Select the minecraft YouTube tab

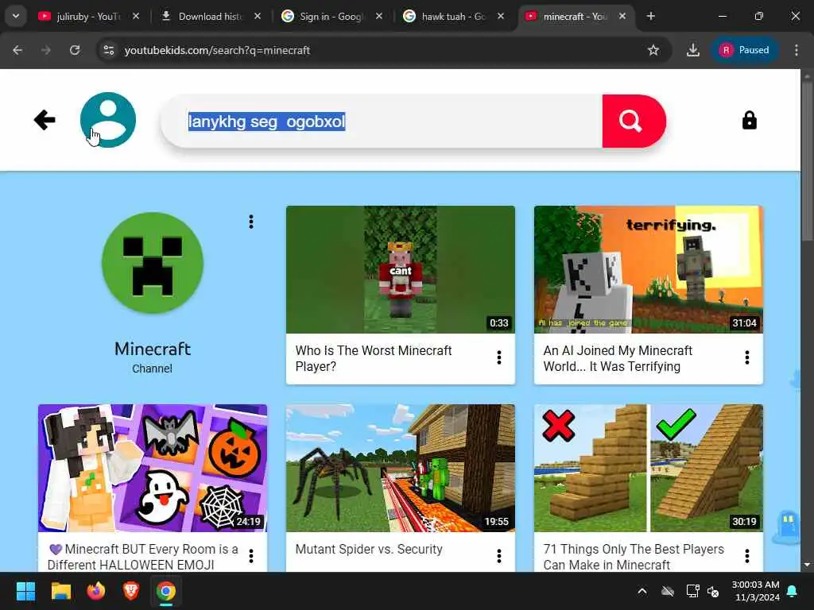click(575, 16)
